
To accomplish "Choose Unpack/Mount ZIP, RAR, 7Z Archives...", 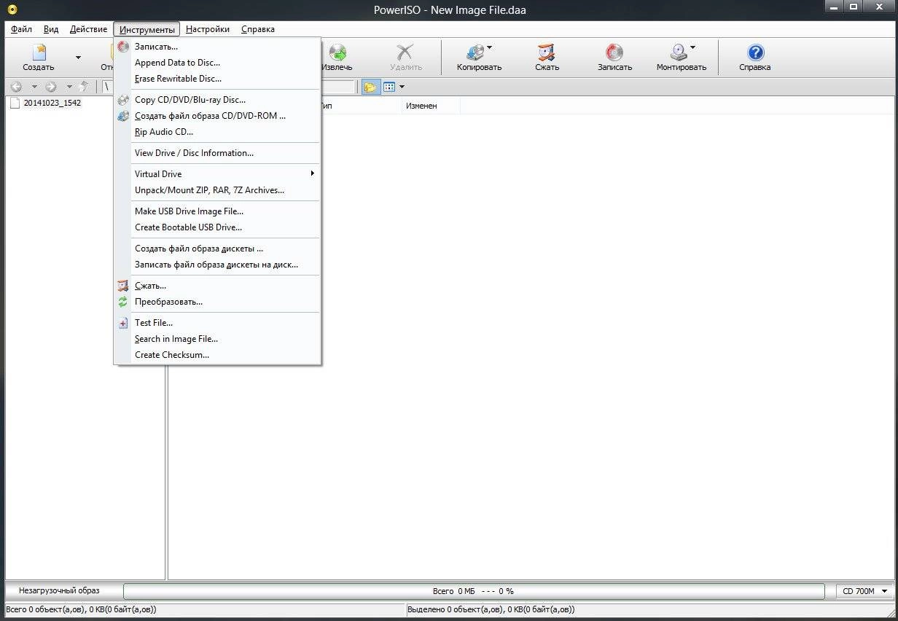I will point(217,190).
